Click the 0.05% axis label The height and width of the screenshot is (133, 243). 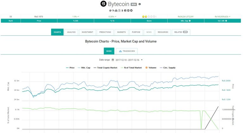pos(16,119)
